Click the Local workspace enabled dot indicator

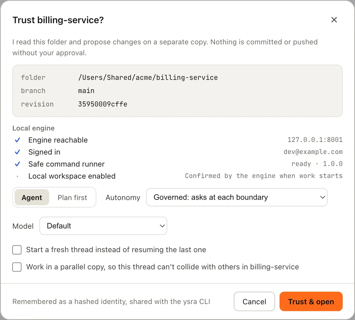click(x=17, y=176)
